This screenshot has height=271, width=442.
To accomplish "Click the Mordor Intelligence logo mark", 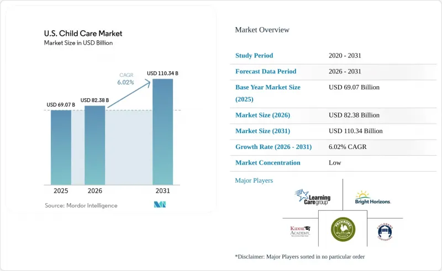I will point(160,205).
